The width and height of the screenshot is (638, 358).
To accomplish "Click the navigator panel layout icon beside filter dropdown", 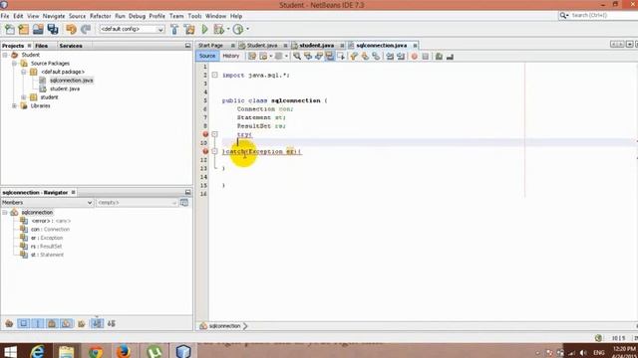I will tap(184, 202).
